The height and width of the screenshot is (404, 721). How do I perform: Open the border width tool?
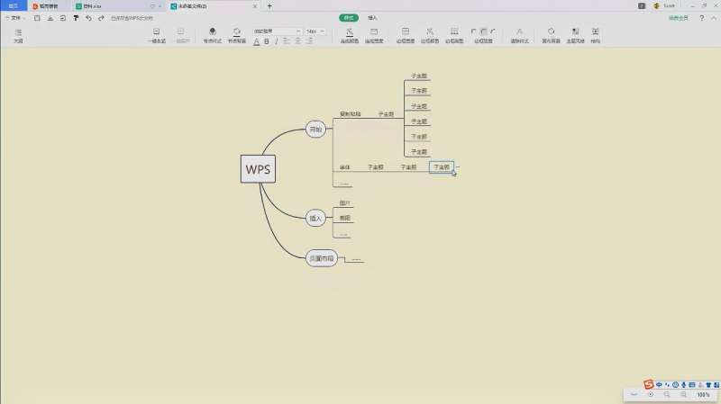coord(405,35)
